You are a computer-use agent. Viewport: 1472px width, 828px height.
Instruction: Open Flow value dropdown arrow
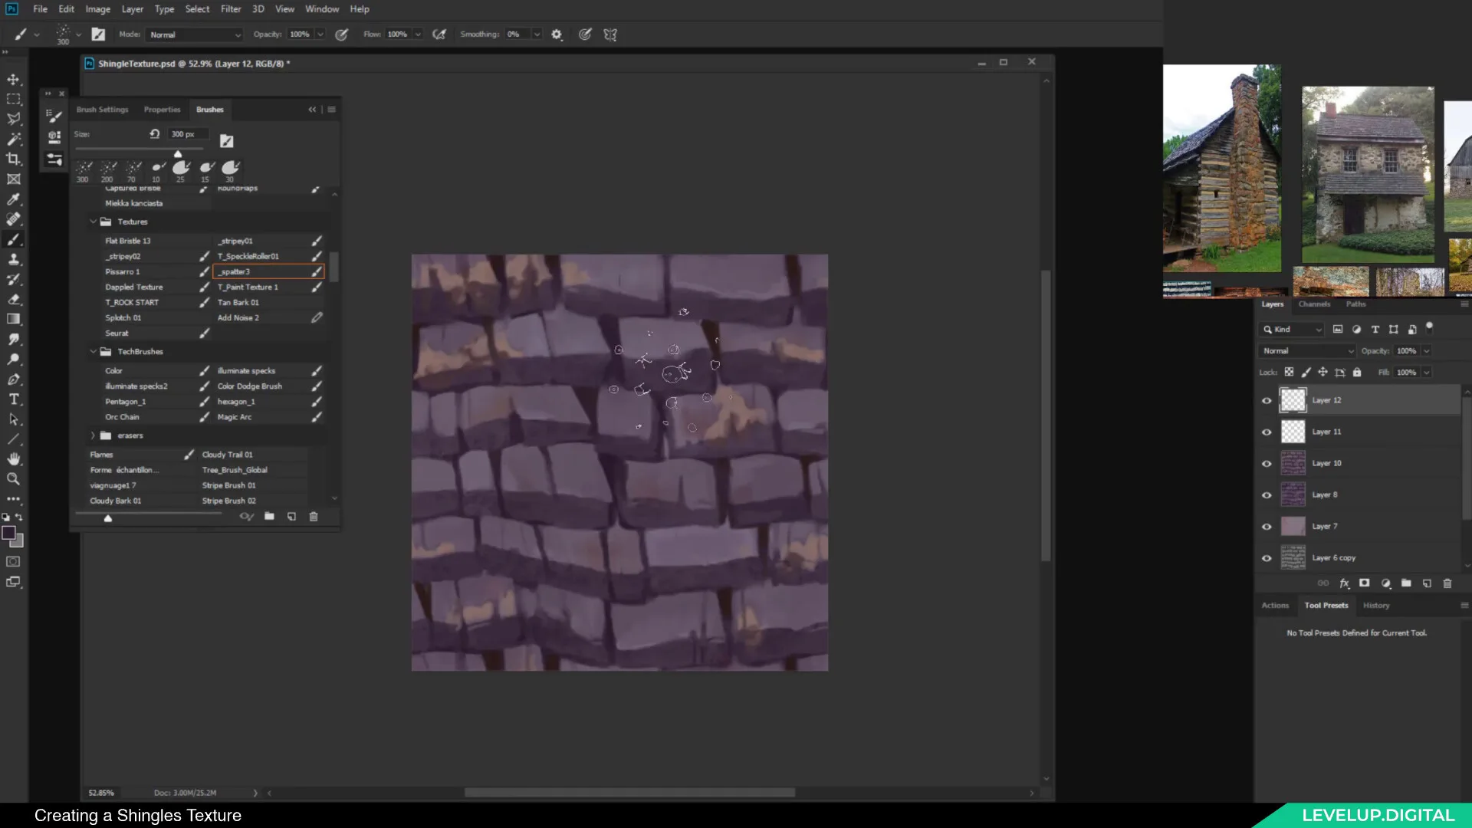tap(418, 34)
